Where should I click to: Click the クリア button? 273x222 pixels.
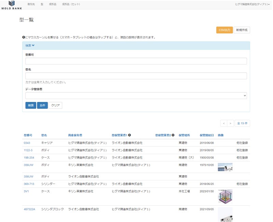point(55,105)
